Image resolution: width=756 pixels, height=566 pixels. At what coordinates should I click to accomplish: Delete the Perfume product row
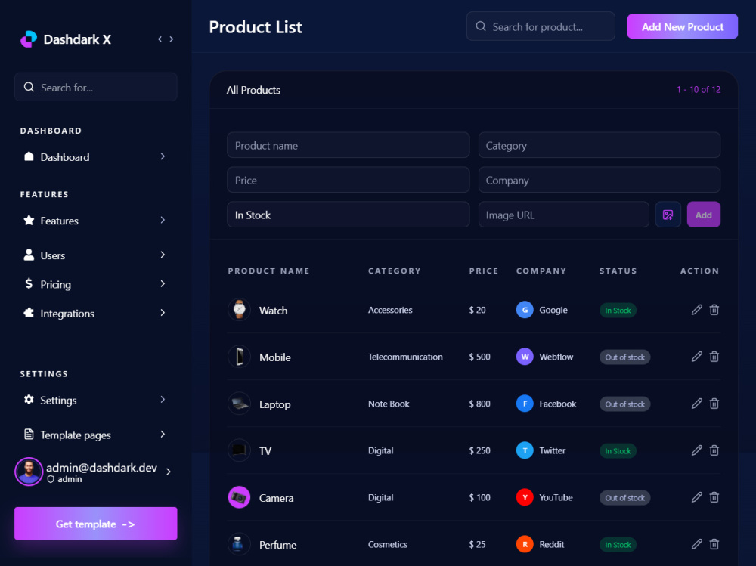pos(714,544)
